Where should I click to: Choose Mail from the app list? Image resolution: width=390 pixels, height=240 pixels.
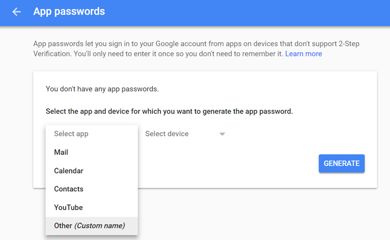(61, 153)
